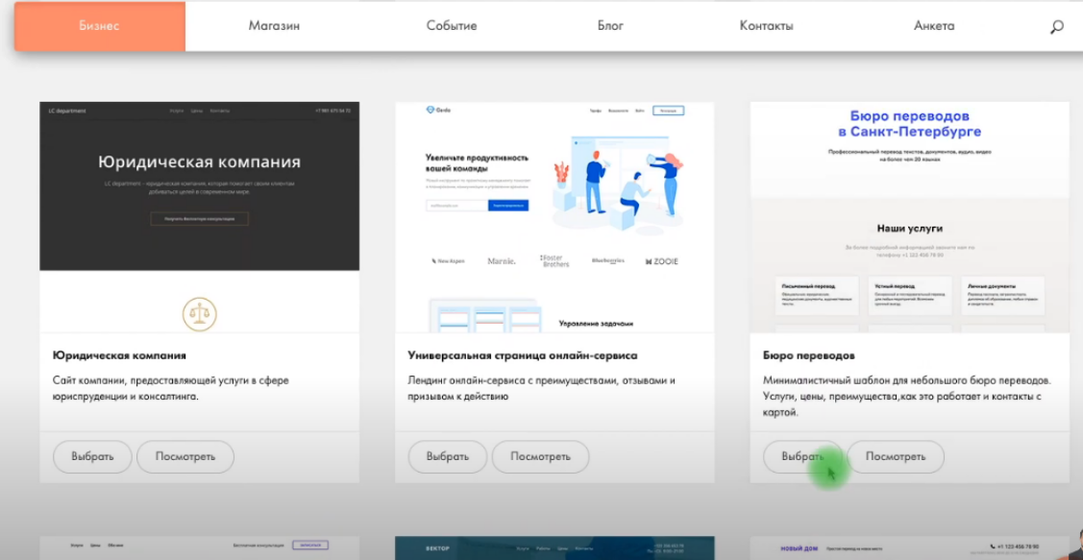This screenshot has height=560, width=1083.
Task: Open the Юридическая компания template thumbnail
Action: coord(200,217)
